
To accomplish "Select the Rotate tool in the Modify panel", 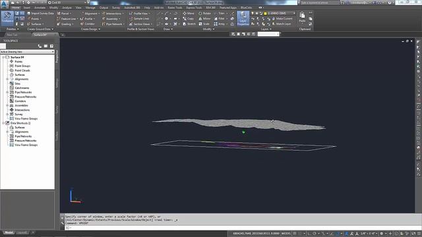I will pos(205,13).
